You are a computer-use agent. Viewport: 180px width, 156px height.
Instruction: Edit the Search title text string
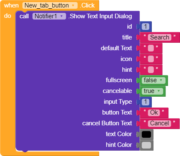[160, 37]
